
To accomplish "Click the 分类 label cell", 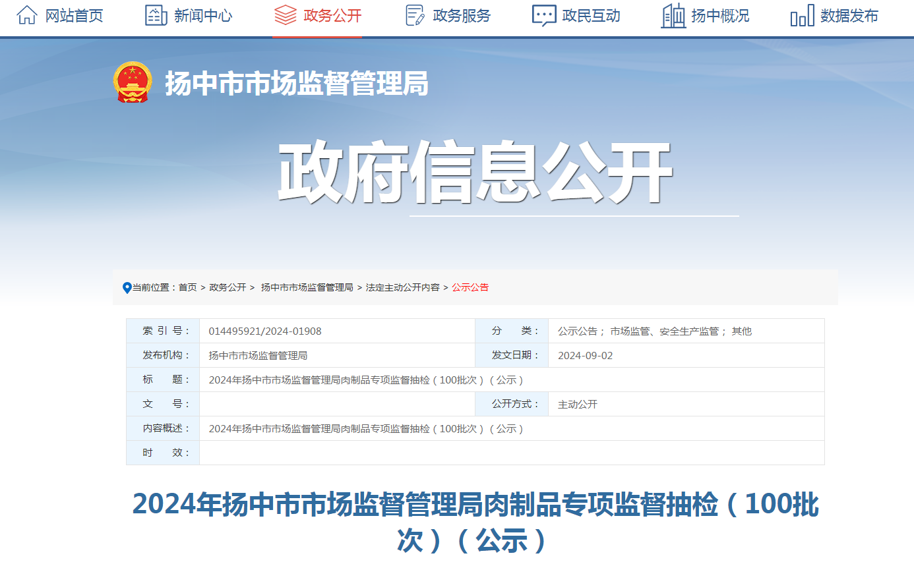I will [x=512, y=331].
